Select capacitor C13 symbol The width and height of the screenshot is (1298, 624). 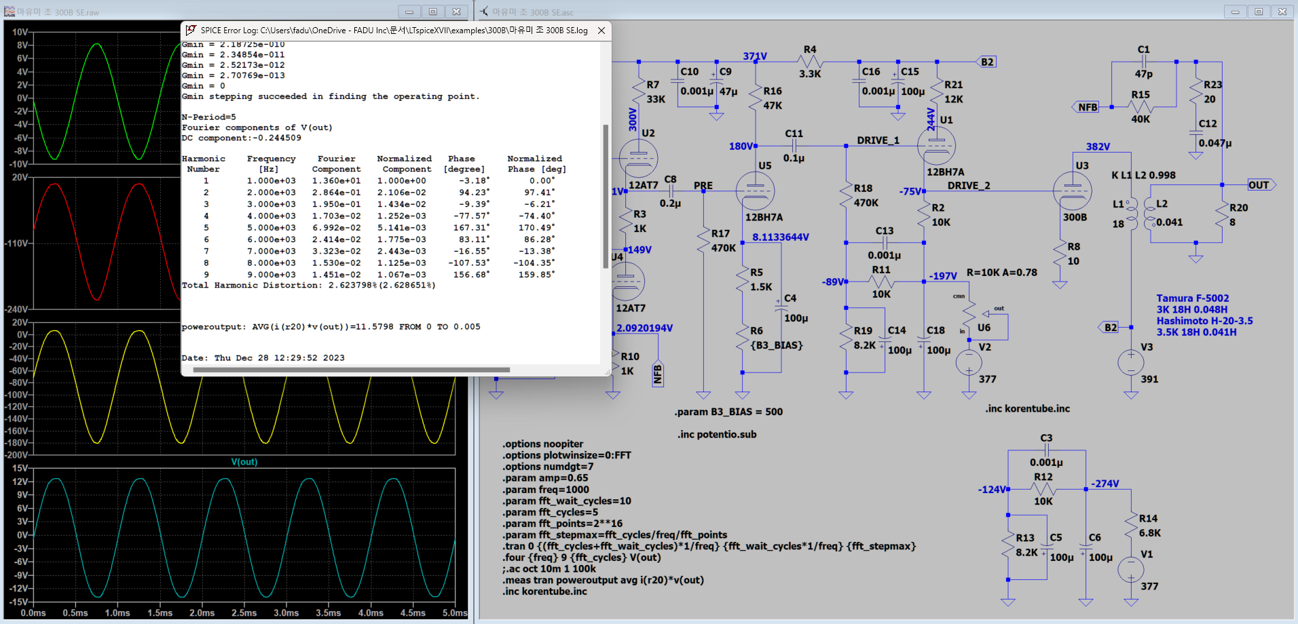click(885, 242)
